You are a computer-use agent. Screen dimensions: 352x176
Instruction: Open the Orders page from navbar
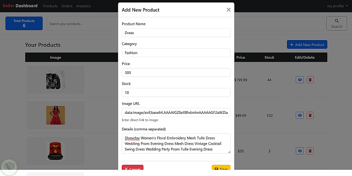coord(67,6)
